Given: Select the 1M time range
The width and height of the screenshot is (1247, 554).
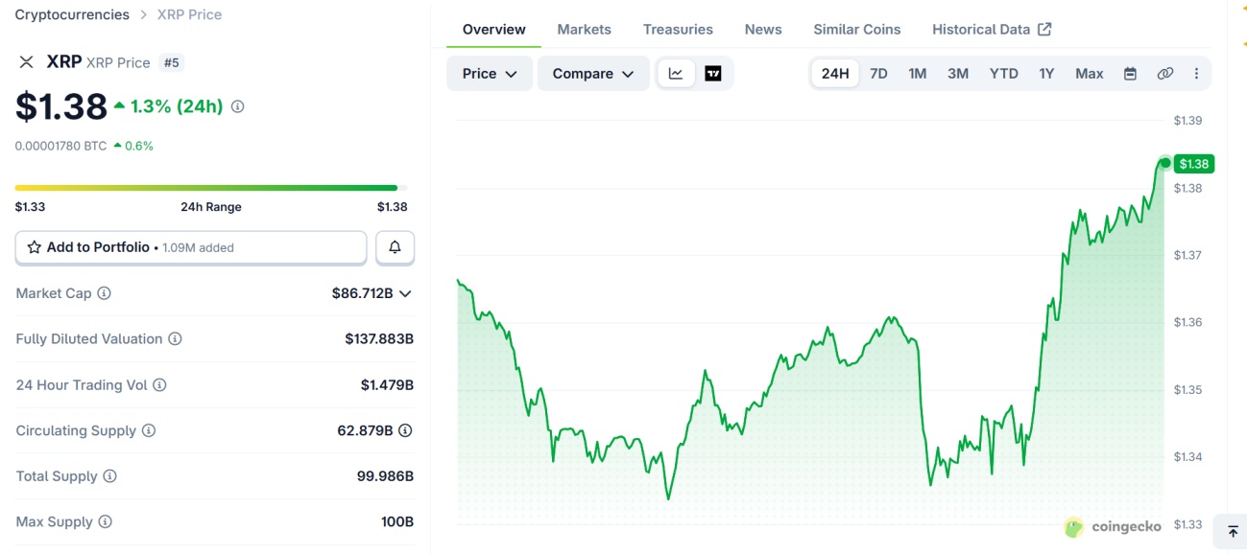Looking at the screenshot, I should pos(918,74).
